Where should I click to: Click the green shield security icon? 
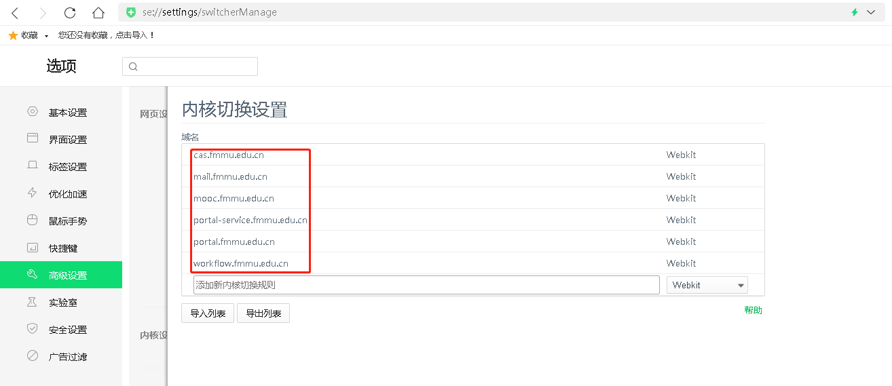click(131, 12)
